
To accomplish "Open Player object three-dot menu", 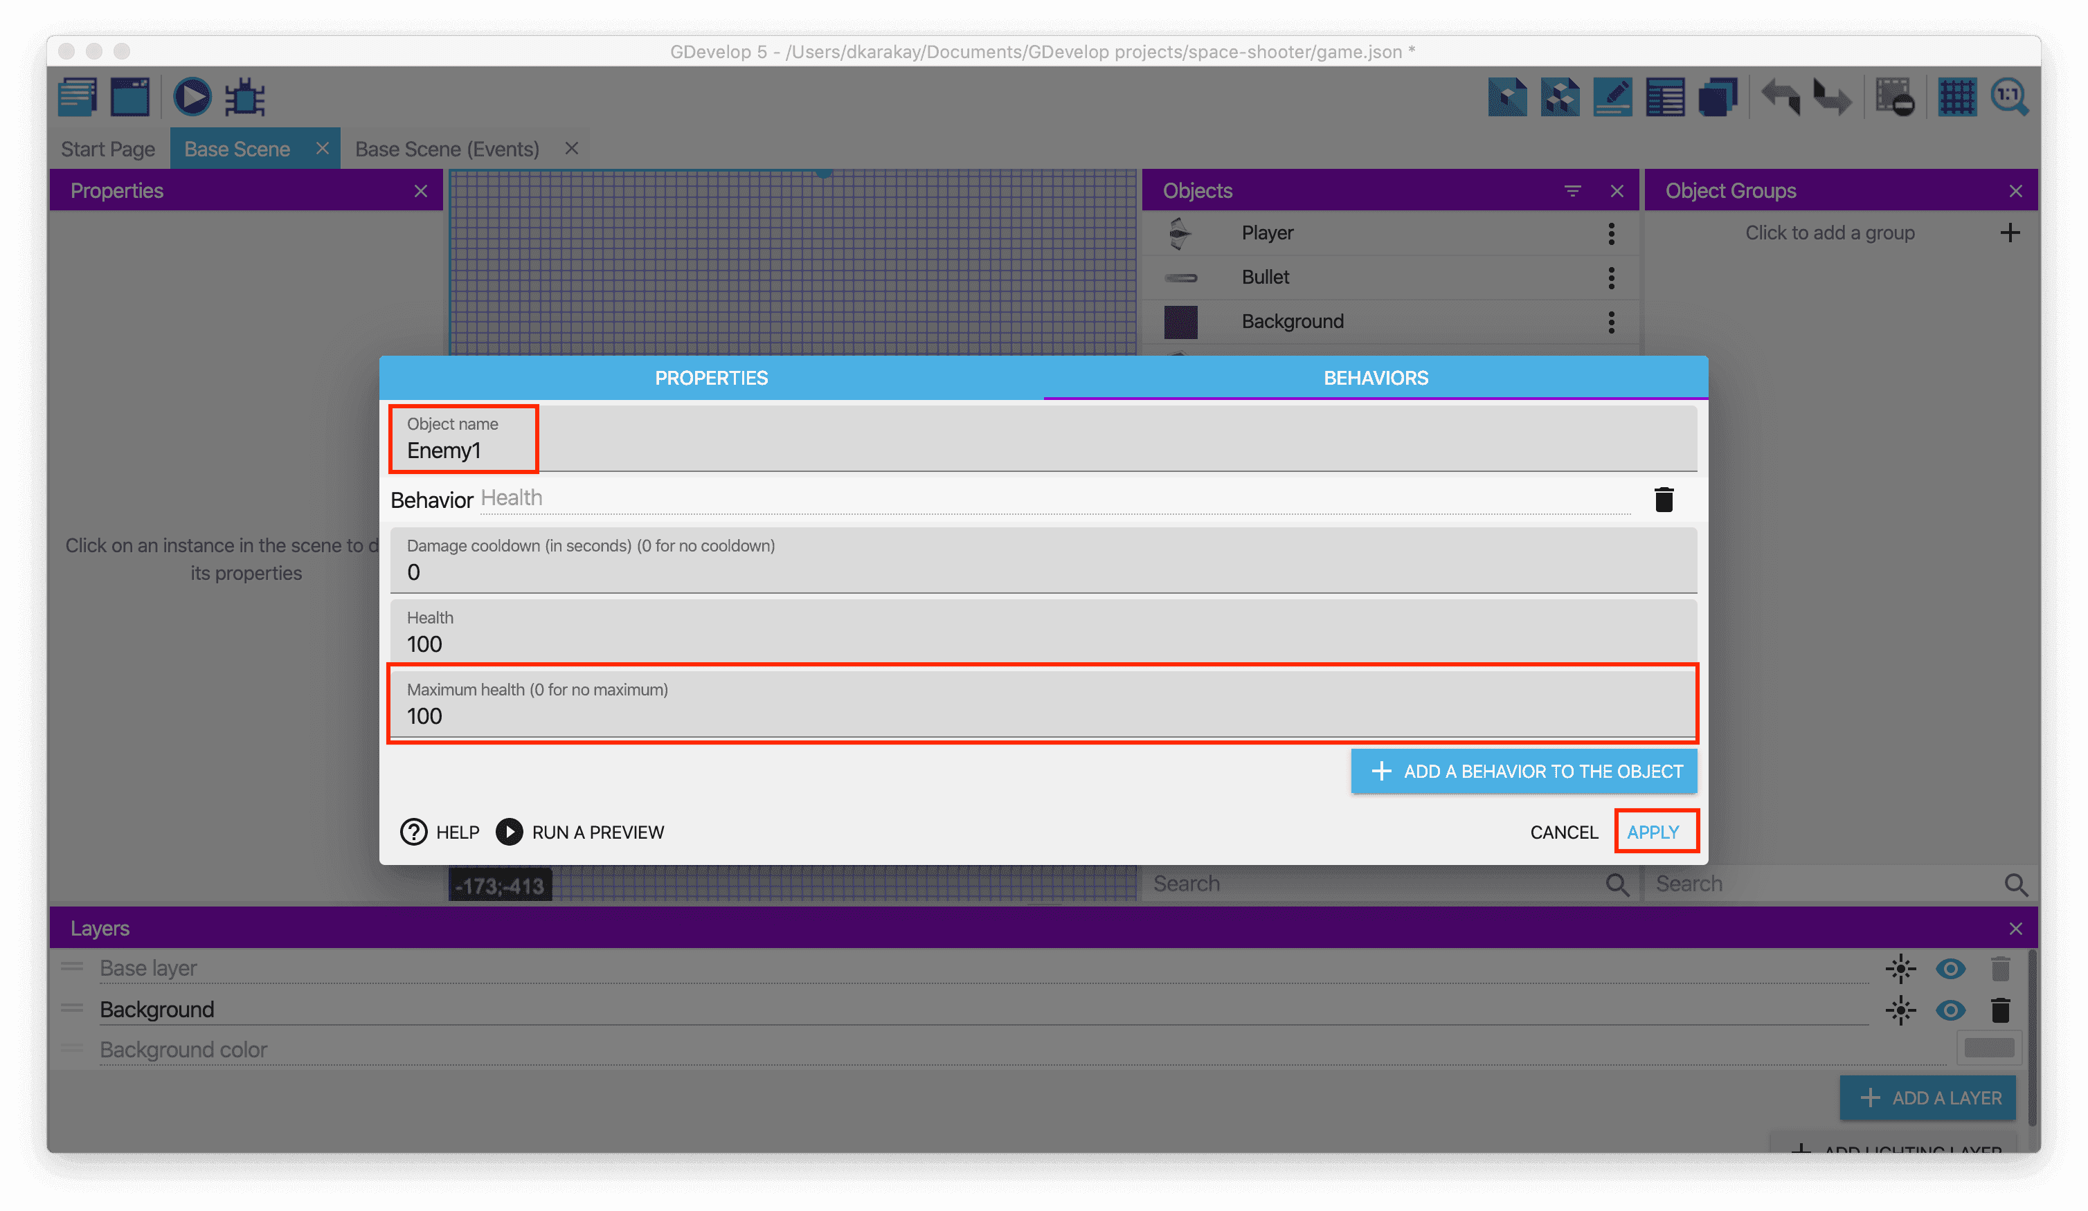I will click(1612, 234).
